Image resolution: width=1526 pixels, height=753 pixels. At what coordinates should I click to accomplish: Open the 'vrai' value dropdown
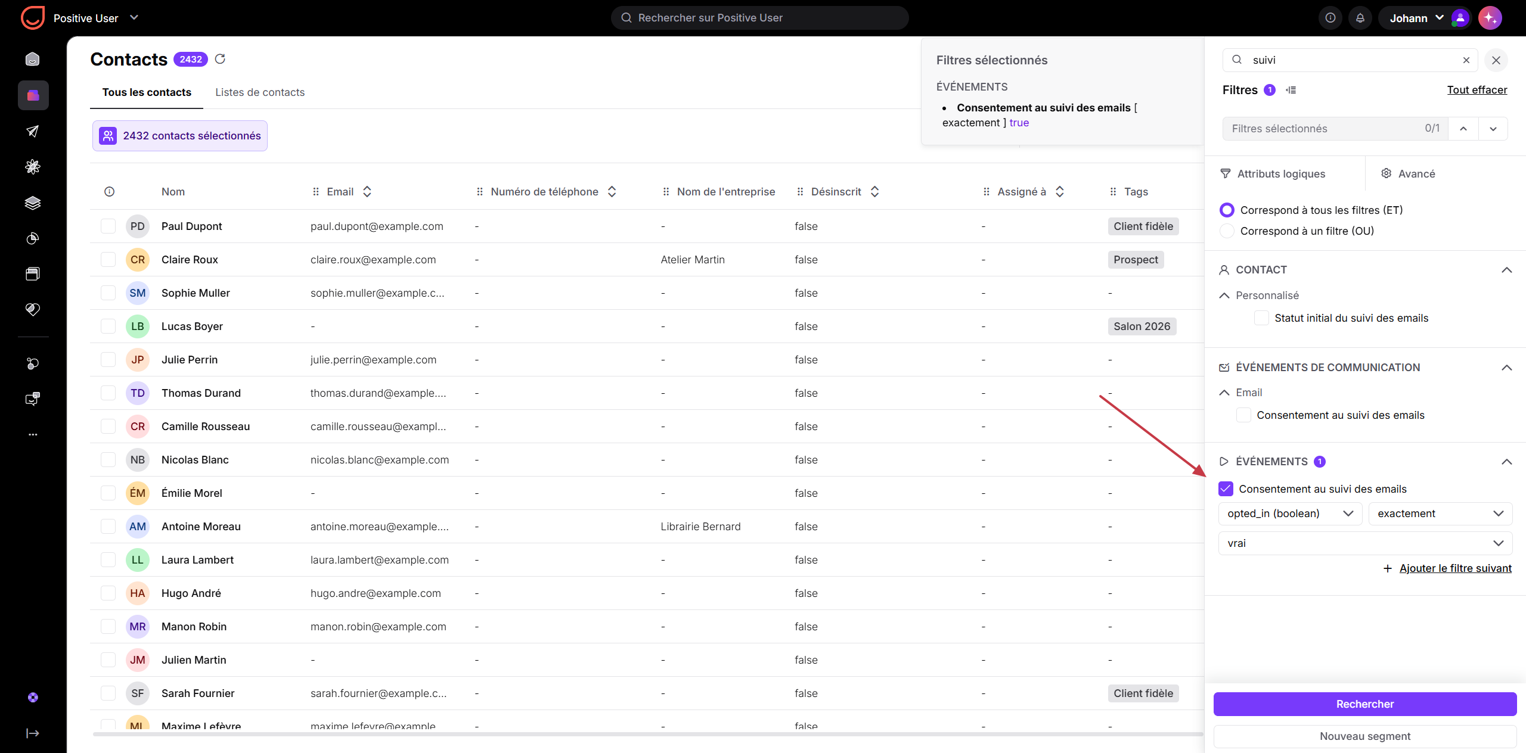tap(1365, 543)
